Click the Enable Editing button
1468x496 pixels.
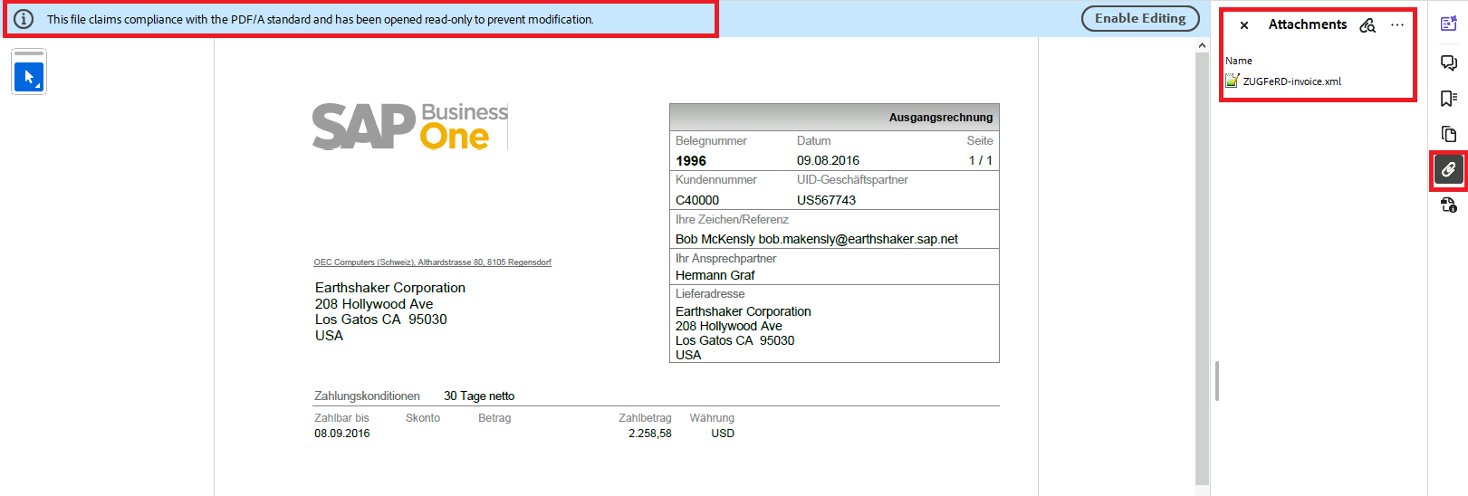tap(1140, 18)
